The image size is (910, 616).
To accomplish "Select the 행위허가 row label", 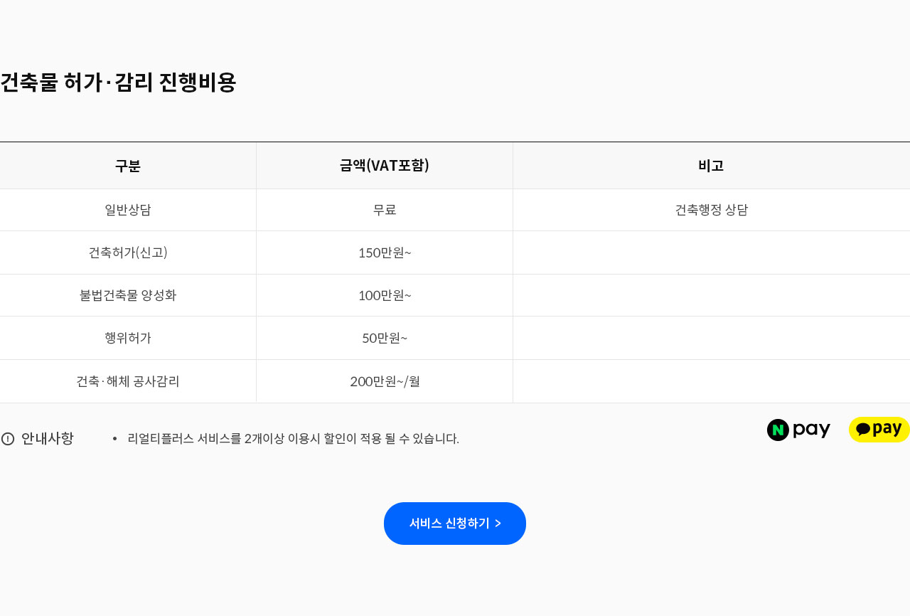I will click(x=128, y=338).
